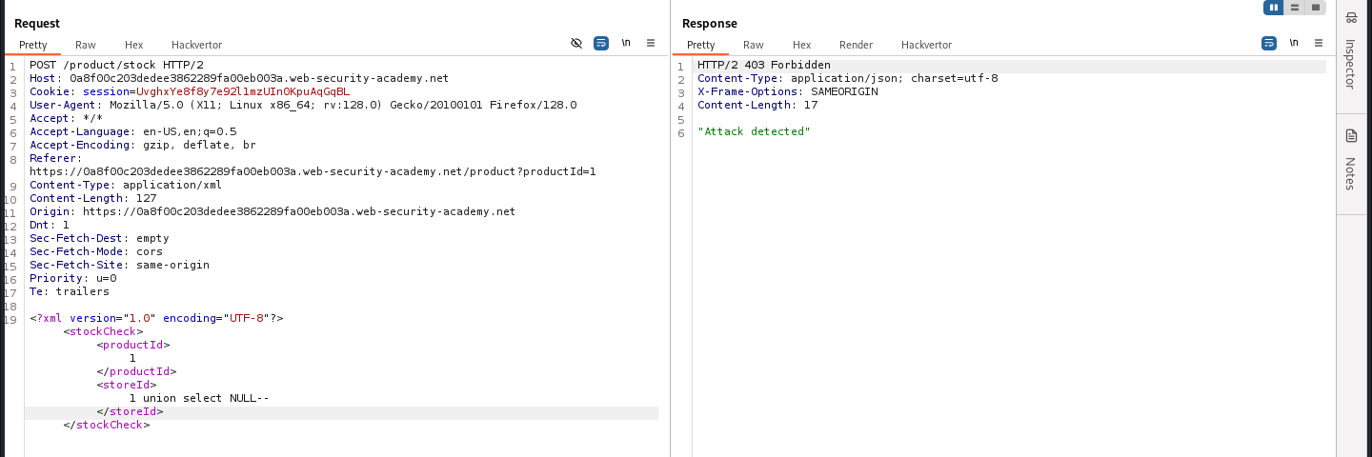The height and width of the screenshot is (457, 1372).
Task: Select combined tabbed layout icon
Action: (x=1315, y=8)
